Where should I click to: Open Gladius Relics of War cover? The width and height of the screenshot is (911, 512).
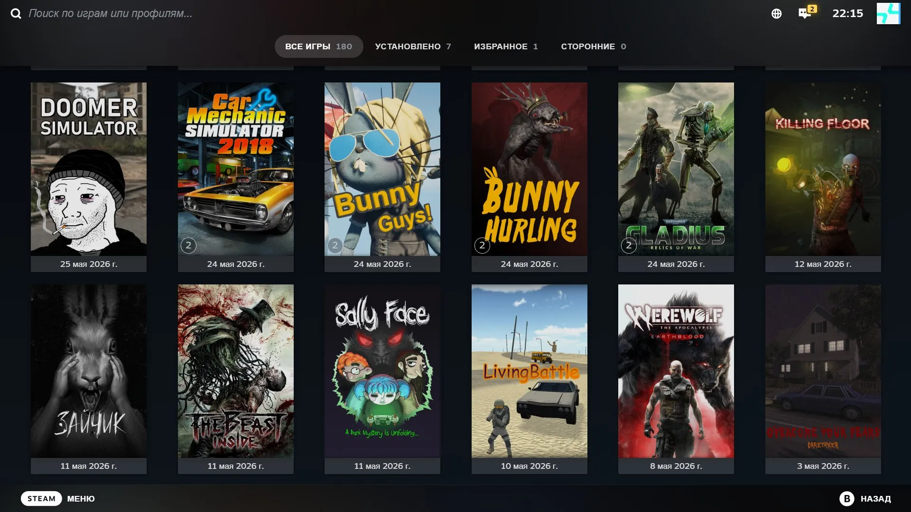(676, 169)
